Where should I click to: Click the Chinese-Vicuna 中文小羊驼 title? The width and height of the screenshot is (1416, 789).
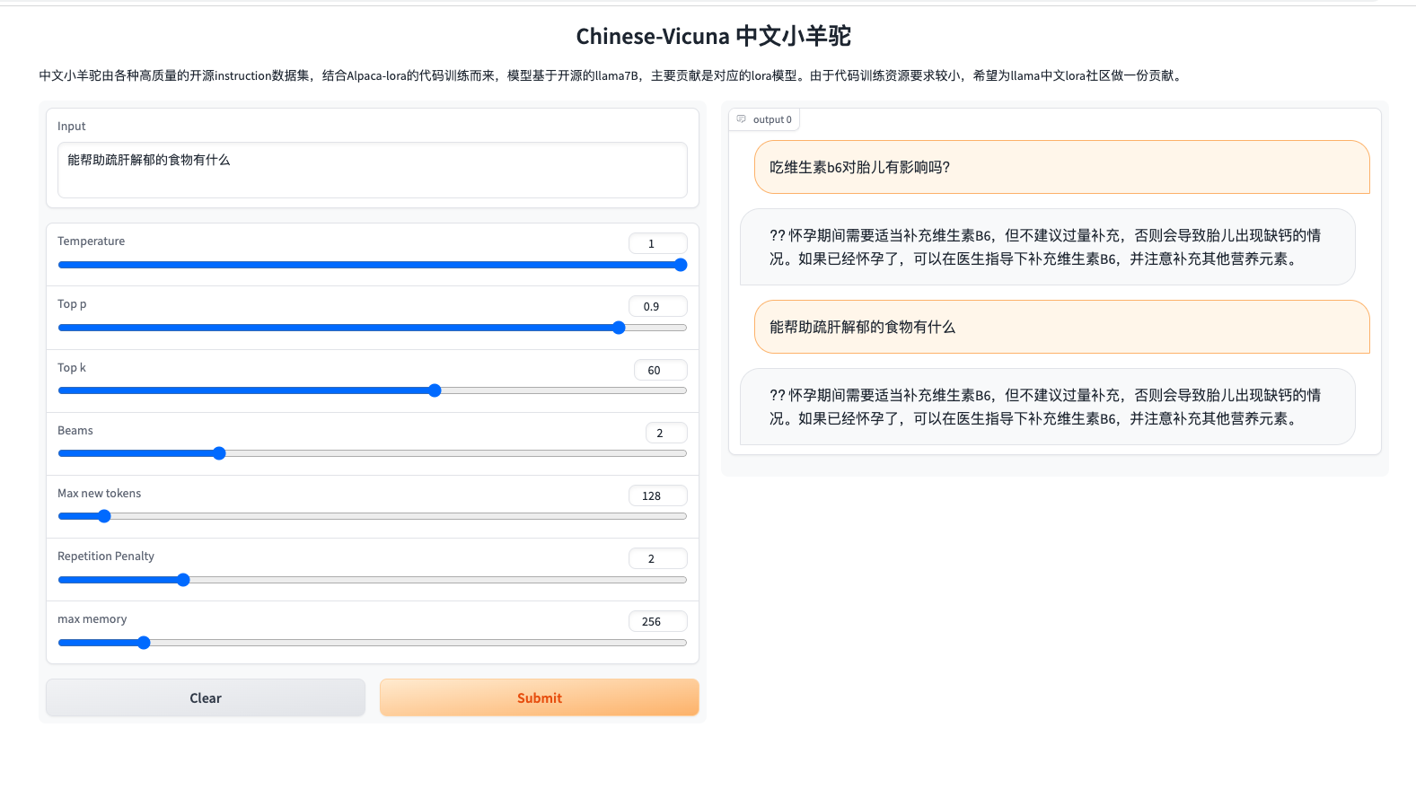click(714, 36)
